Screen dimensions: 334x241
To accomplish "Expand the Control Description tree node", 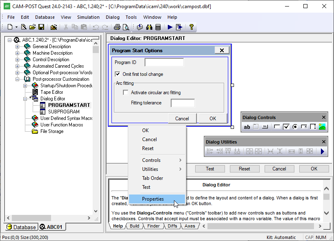I will (x=17, y=60).
